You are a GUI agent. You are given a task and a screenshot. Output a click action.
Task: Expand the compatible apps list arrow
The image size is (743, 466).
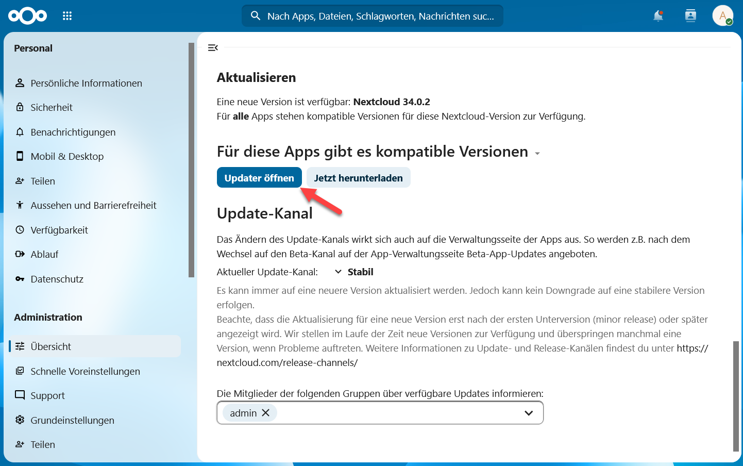[537, 153]
